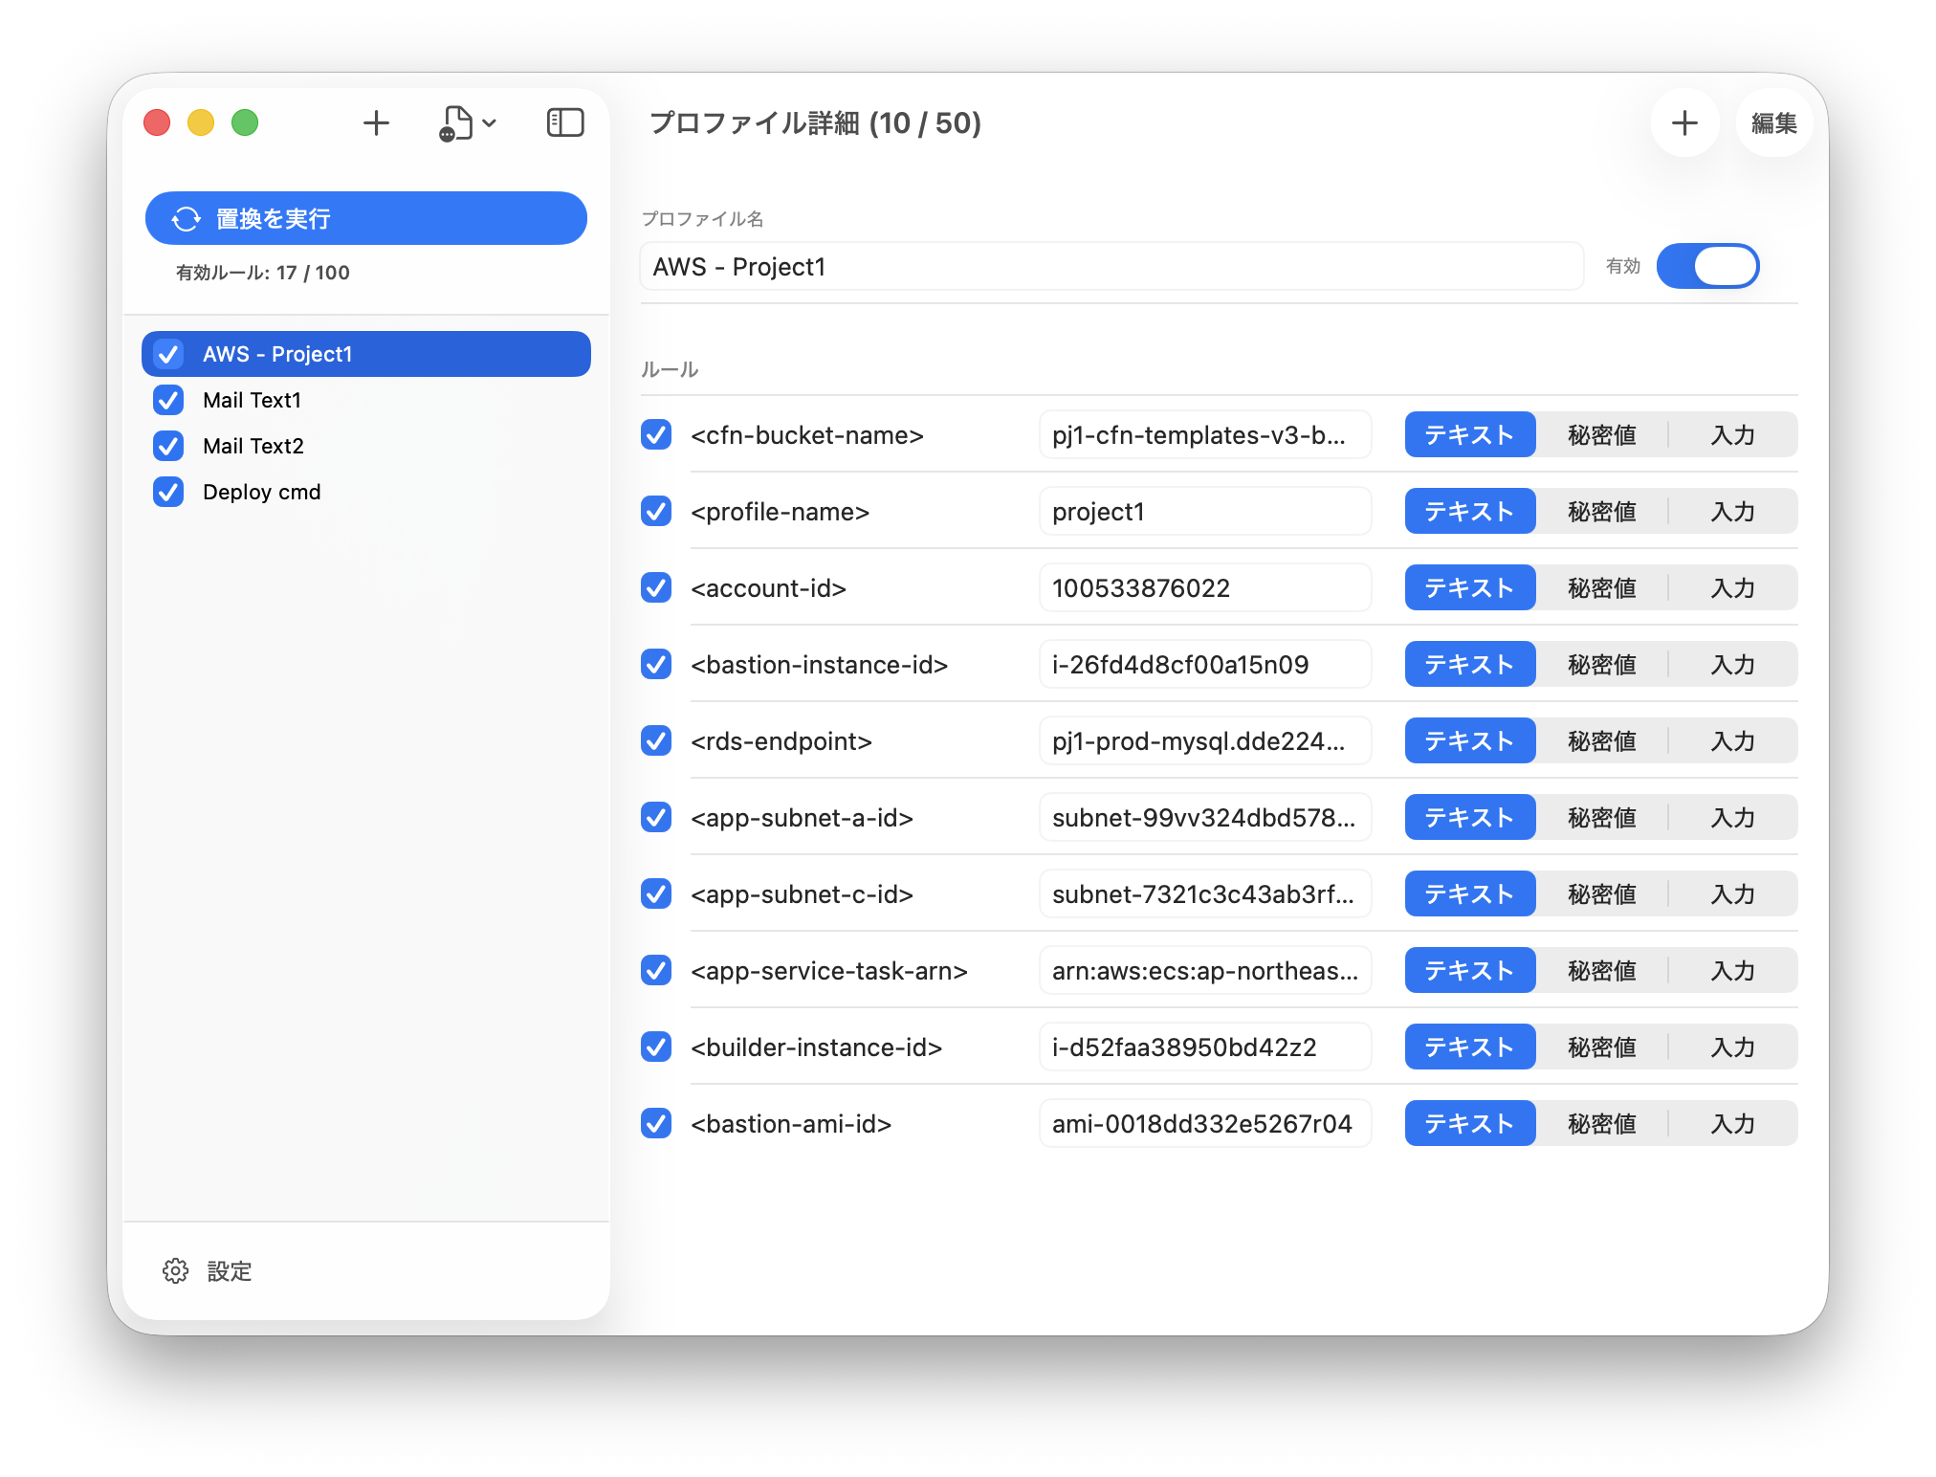Uncheck the Deploy cmd profile checkbox

tap(168, 492)
